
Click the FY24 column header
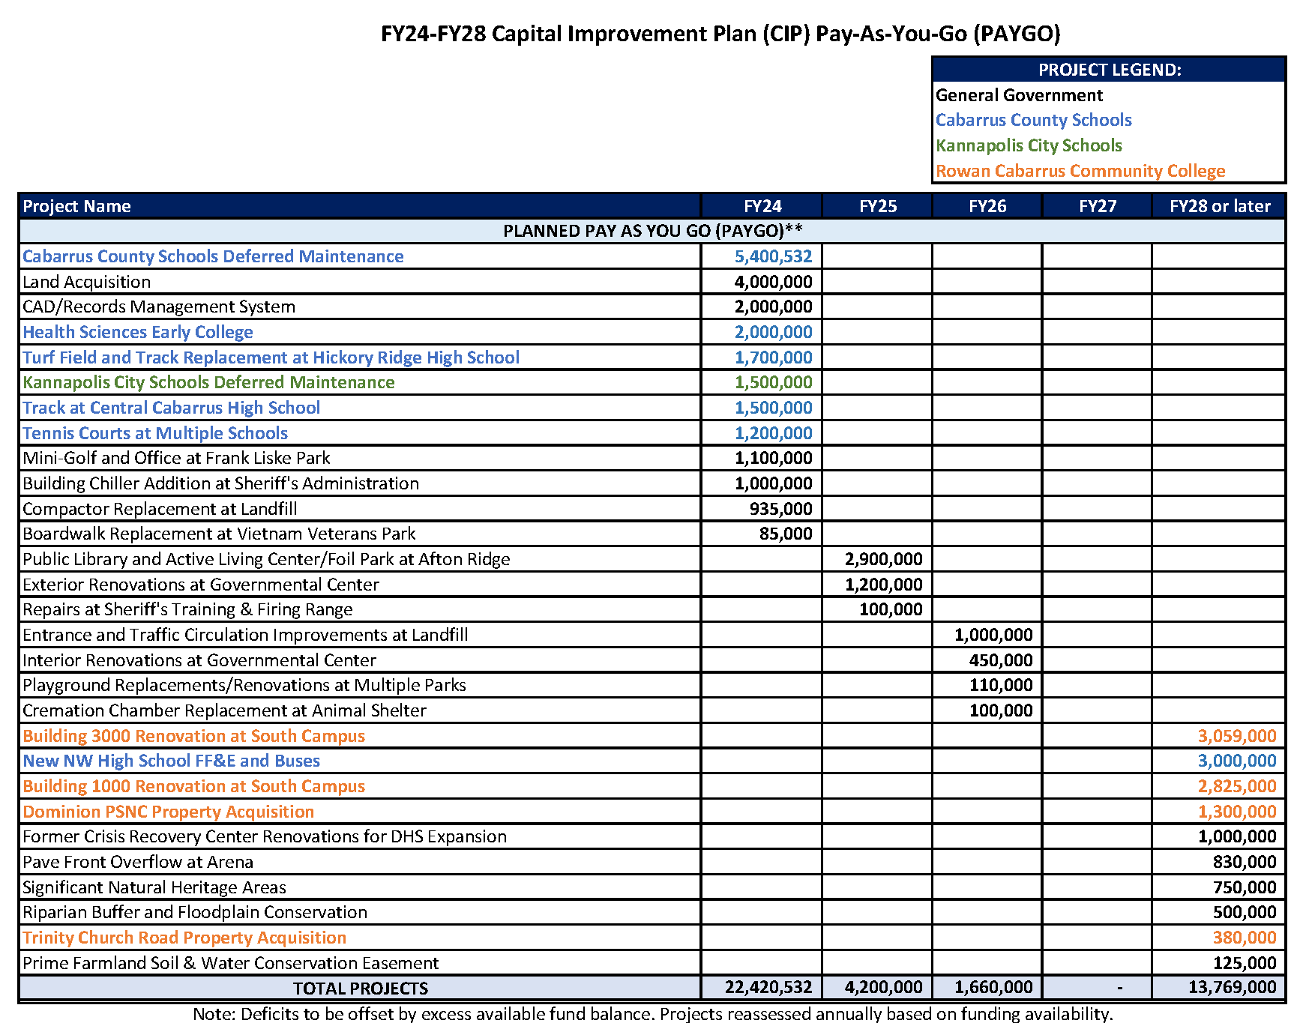pyautogui.click(x=762, y=206)
